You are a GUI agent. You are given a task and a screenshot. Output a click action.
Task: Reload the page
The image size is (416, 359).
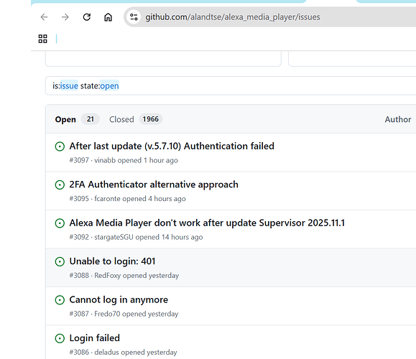coord(87,17)
